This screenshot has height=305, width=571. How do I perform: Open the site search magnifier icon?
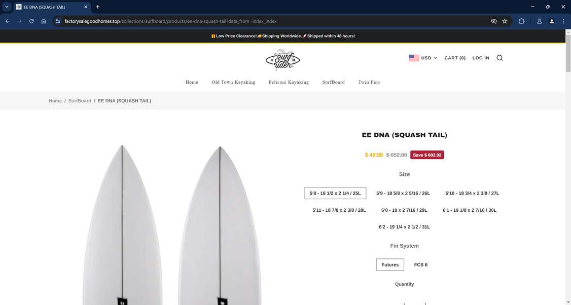coord(499,58)
